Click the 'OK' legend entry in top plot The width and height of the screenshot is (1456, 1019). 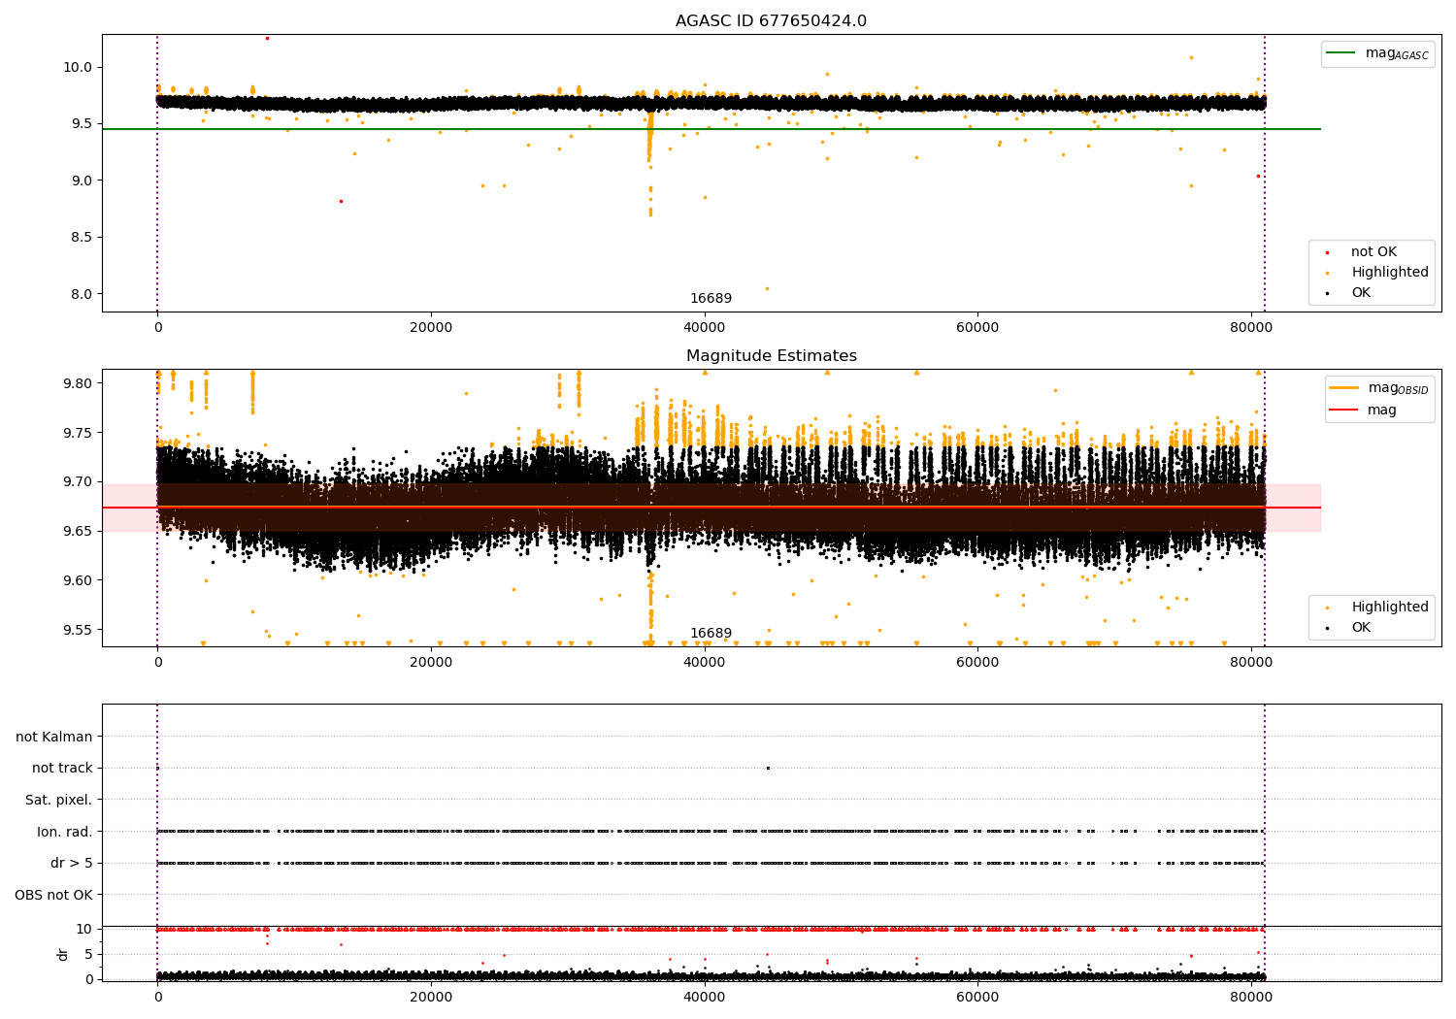[1361, 293]
